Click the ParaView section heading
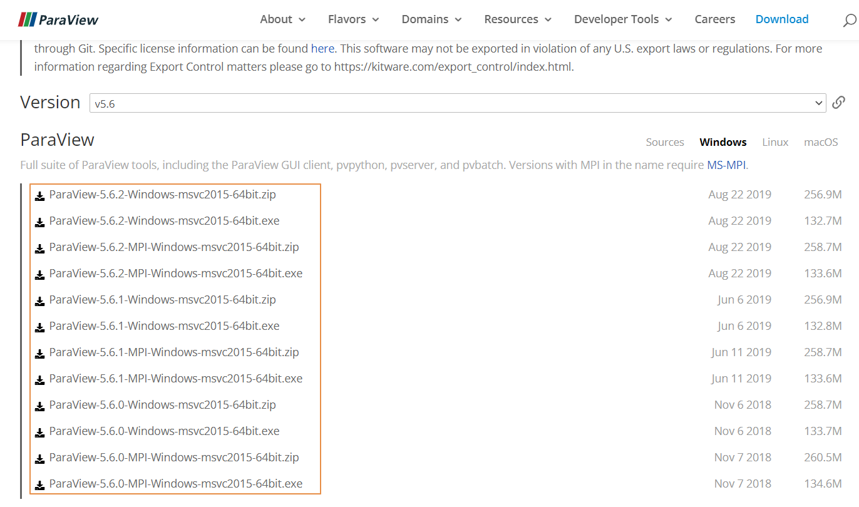The width and height of the screenshot is (859, 507). pyautogui.click(x=57, y=140)
